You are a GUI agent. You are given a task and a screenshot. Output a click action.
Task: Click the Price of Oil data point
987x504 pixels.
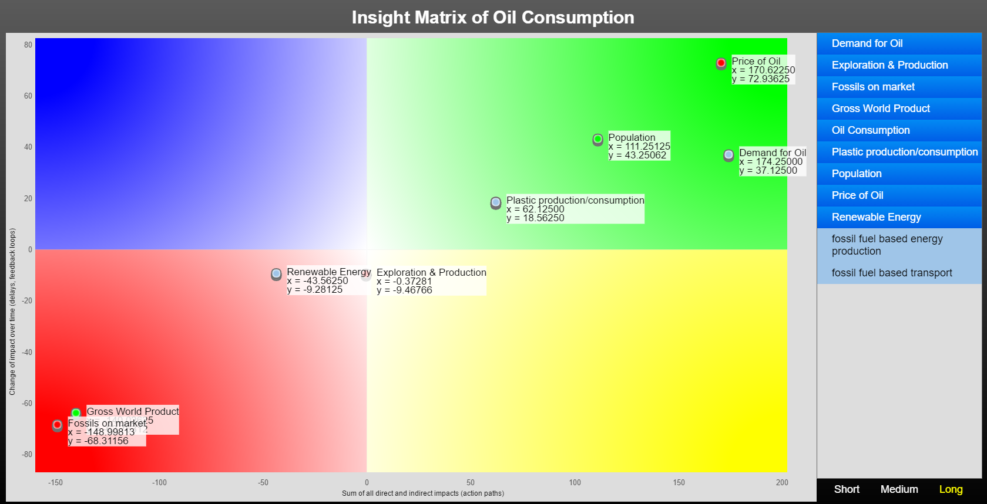721,63
